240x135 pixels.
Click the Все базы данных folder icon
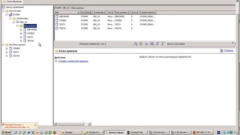pyautogui.click(x=7, y=45)
